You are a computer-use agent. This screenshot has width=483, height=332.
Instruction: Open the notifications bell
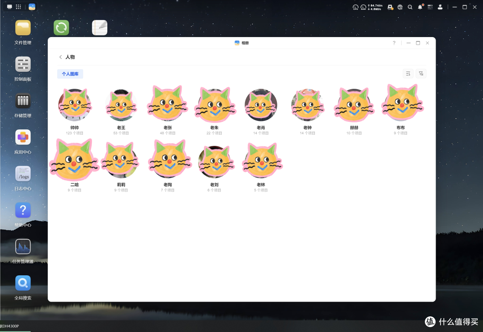pyautogui.click(x=420, y=7)
